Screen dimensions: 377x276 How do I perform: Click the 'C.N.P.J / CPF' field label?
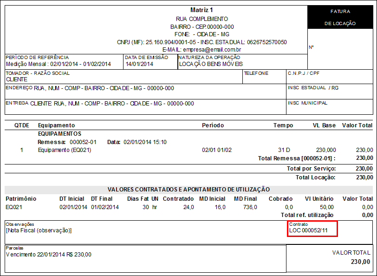pyautogui.click(x=304, y=73)
